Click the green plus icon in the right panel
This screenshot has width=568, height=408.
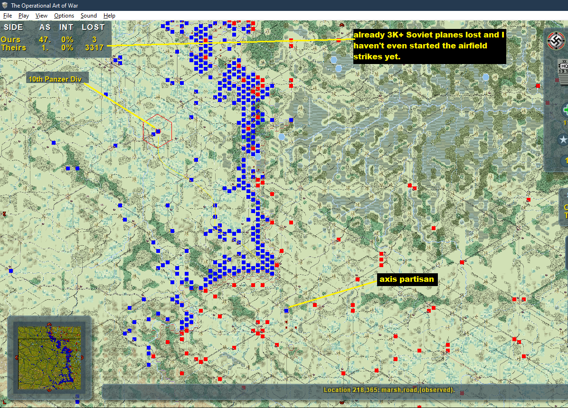coord(565,110)
